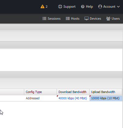Click the Help question mark icon
The width and height of the screenshot is (123, 128).
pyautogui.click(x=83, y=7)
